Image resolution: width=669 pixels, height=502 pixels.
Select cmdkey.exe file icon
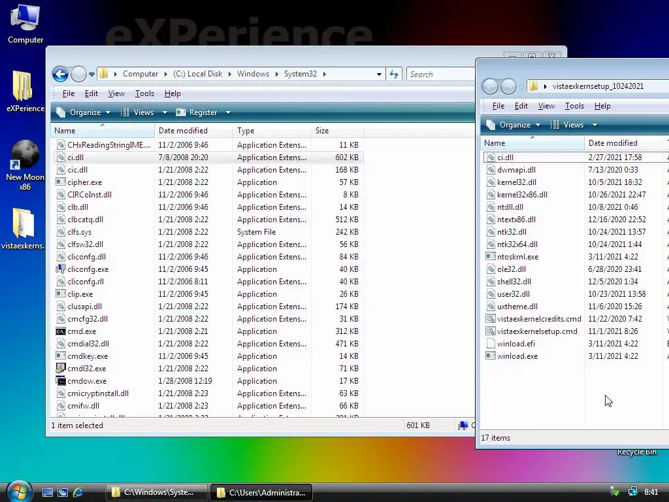coord(61,356)
